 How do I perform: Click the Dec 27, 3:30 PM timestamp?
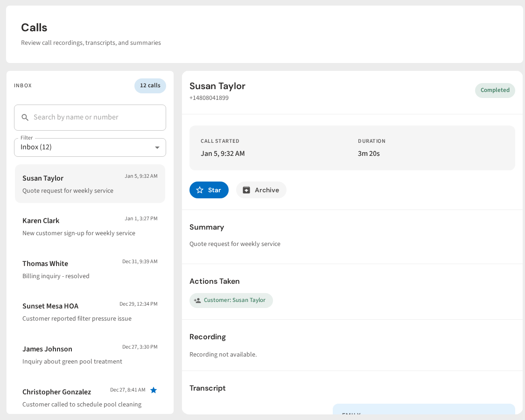(140, 347)
